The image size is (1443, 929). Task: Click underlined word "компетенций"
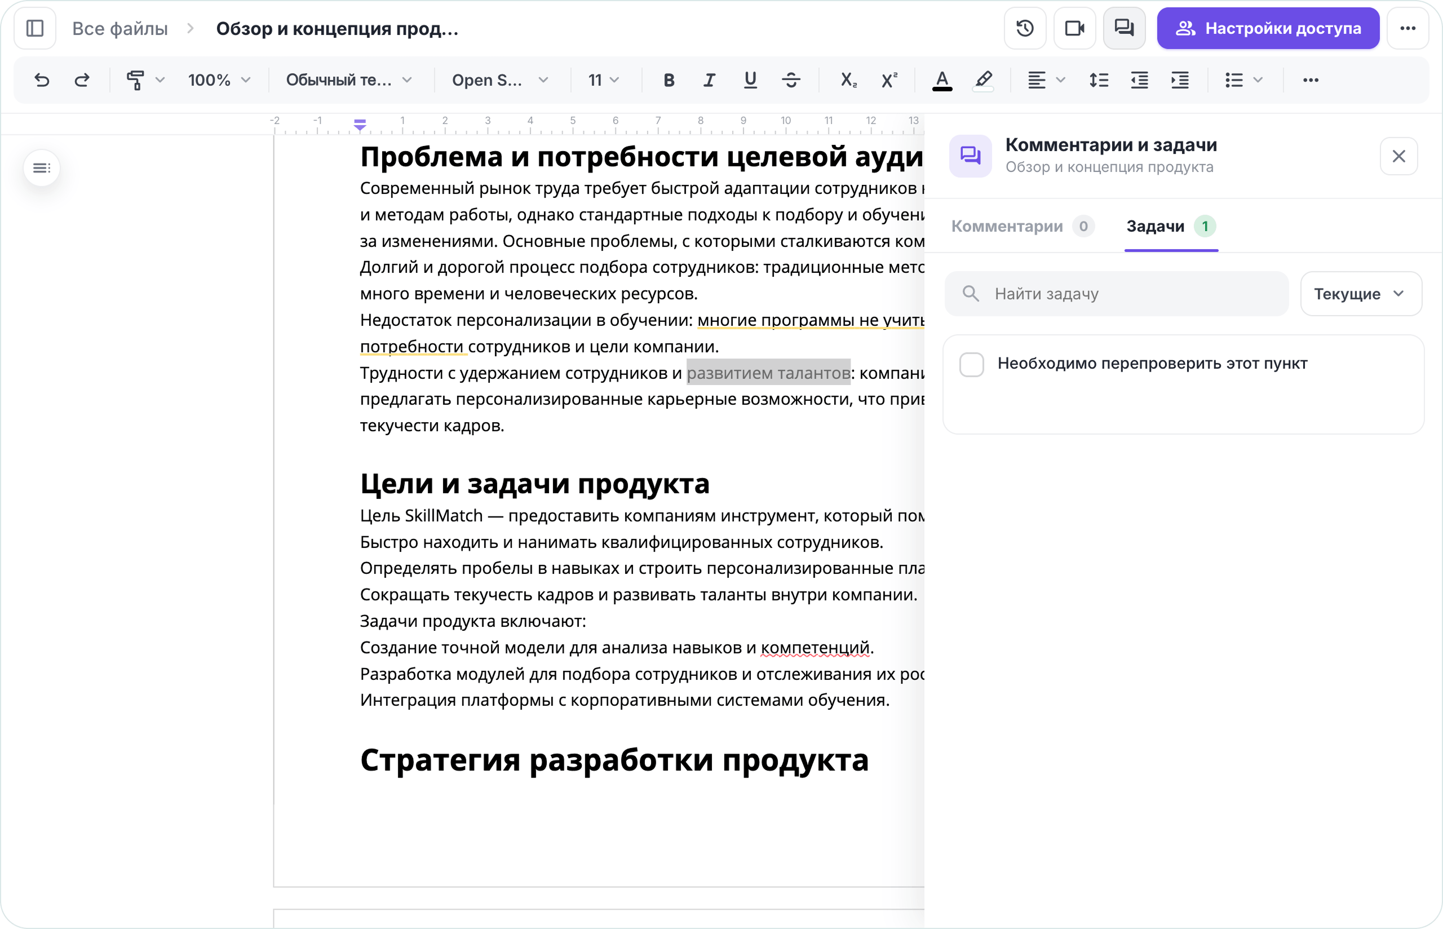[815, 647]
